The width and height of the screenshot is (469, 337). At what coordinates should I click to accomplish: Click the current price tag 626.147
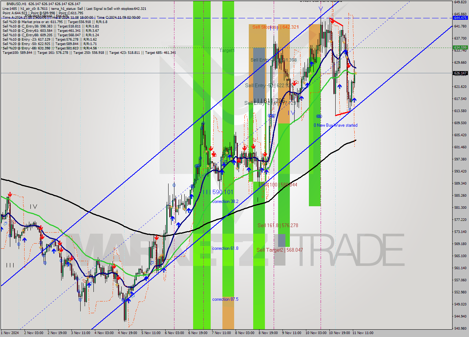(x=460, y=73)
